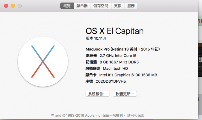The image size is (202, 120).
Task: Close the window with the red button
Action: click(x=6, y=6)
